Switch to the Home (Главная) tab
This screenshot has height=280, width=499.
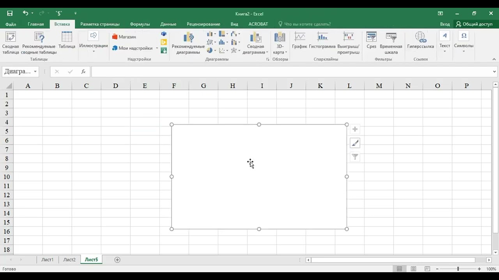point(36,24)
